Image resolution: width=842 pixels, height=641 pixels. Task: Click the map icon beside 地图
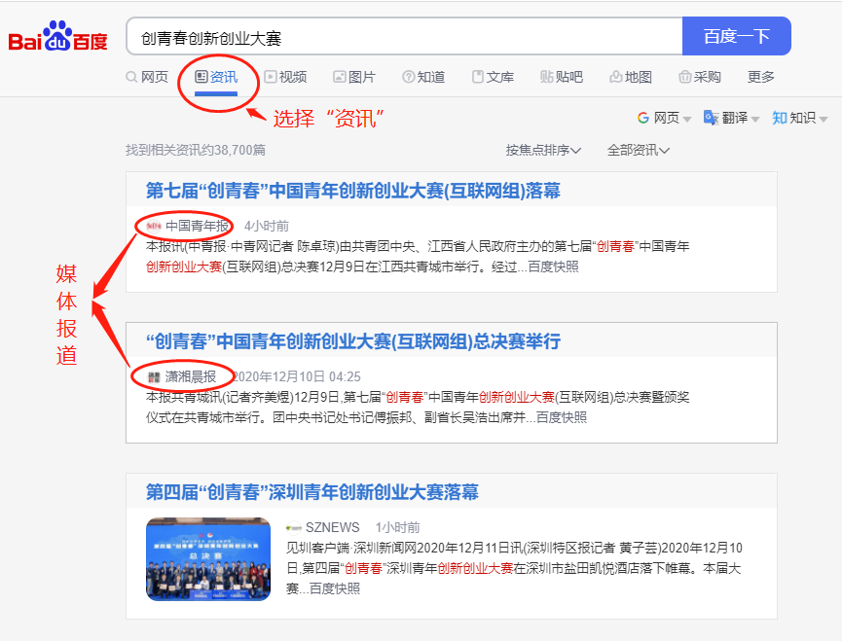tap(616, 77)
